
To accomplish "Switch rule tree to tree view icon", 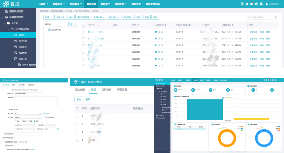I will click(x=71, y=24).
